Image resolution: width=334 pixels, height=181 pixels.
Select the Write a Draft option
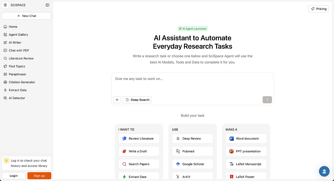[139, 151]
